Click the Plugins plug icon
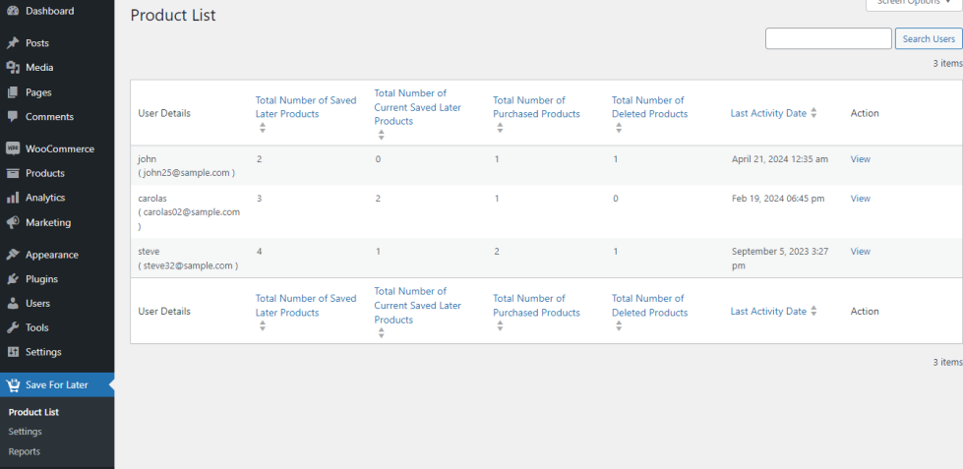963x469 pixels. 13,279
